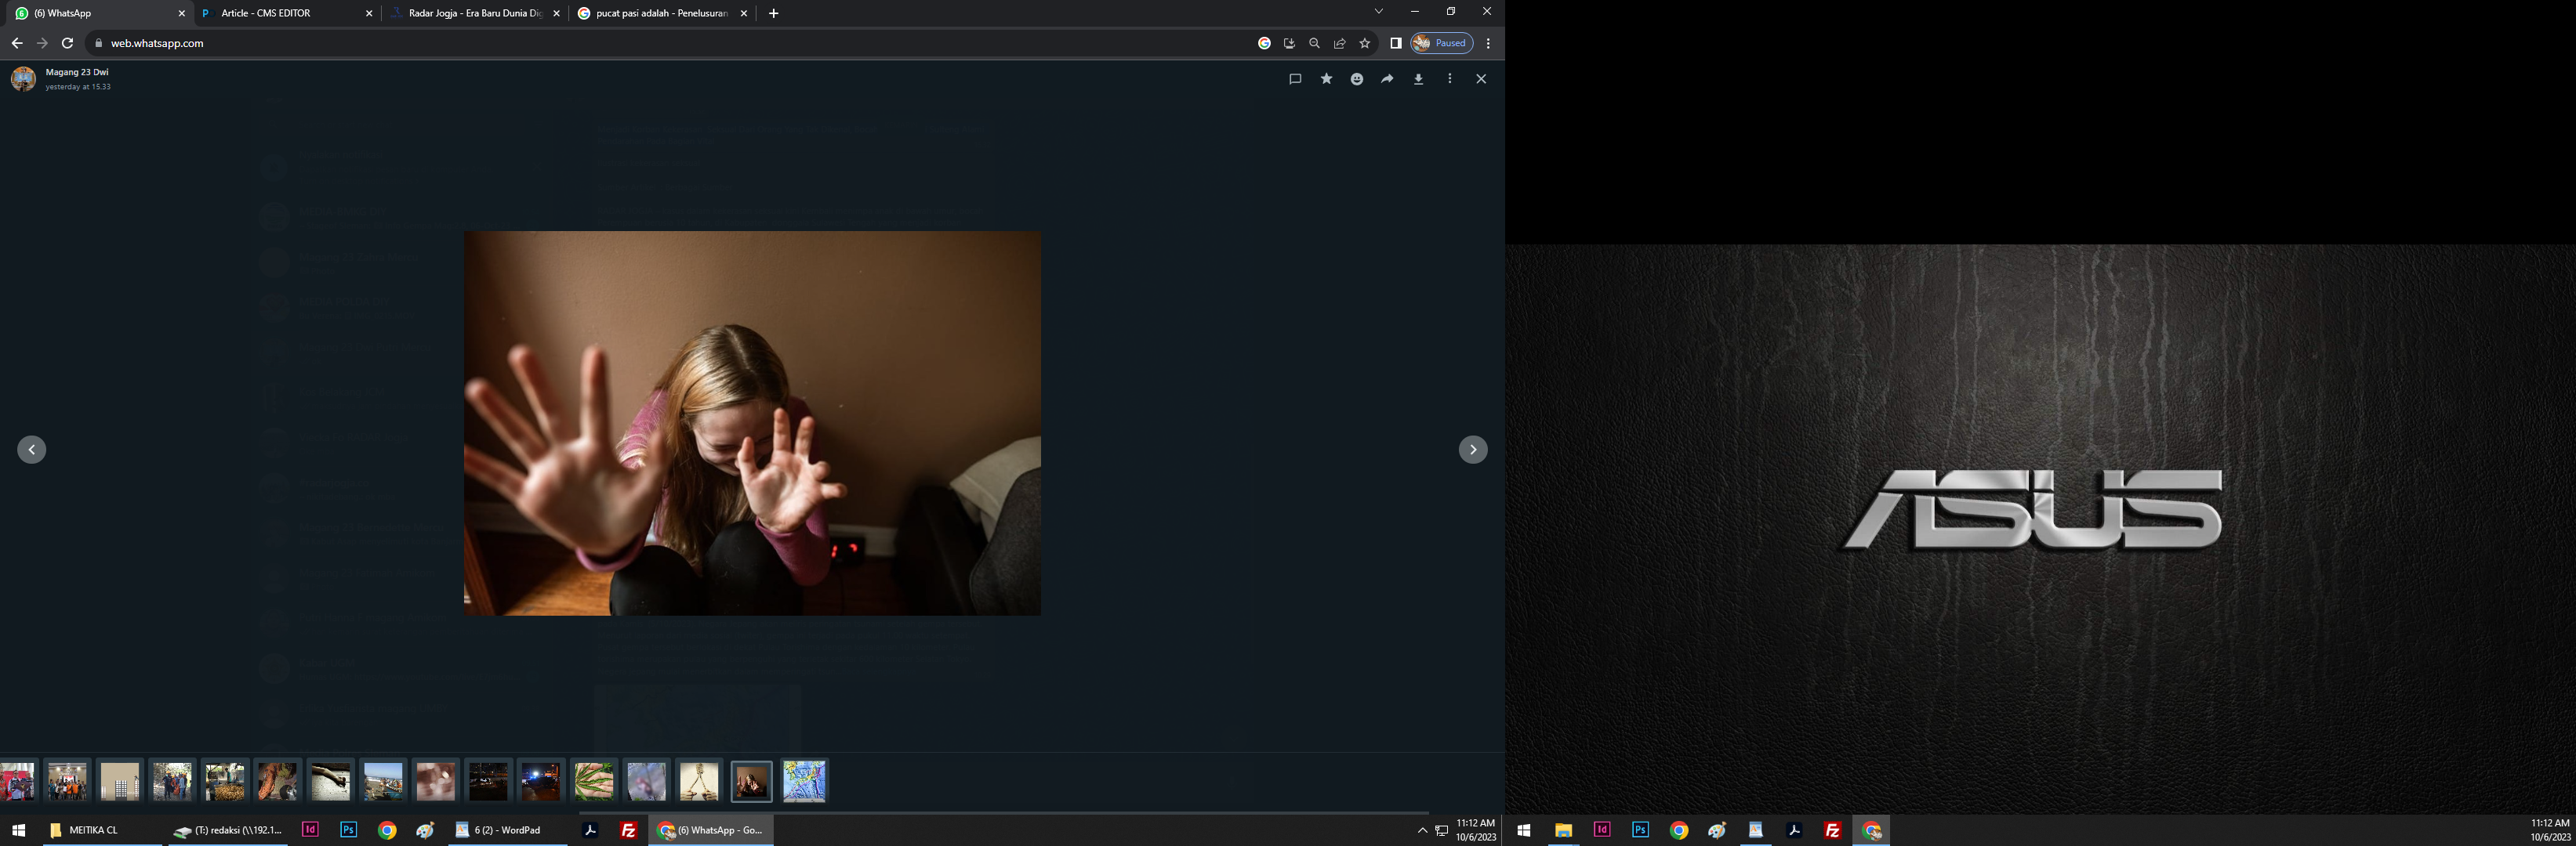Open the Paused profile button
2576x846 pixels.
1441,43
